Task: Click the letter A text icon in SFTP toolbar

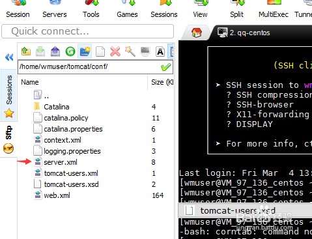Action: (x=160, y=51)
